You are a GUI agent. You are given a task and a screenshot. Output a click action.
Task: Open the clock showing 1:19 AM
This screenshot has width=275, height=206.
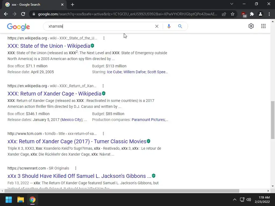click(262, 200)
